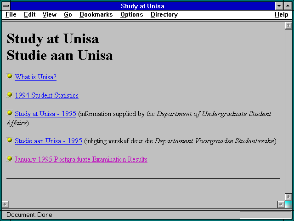
Task: Click yellow bullet beside 1994 Student Statistics
Action: click(x=10, y=94)
